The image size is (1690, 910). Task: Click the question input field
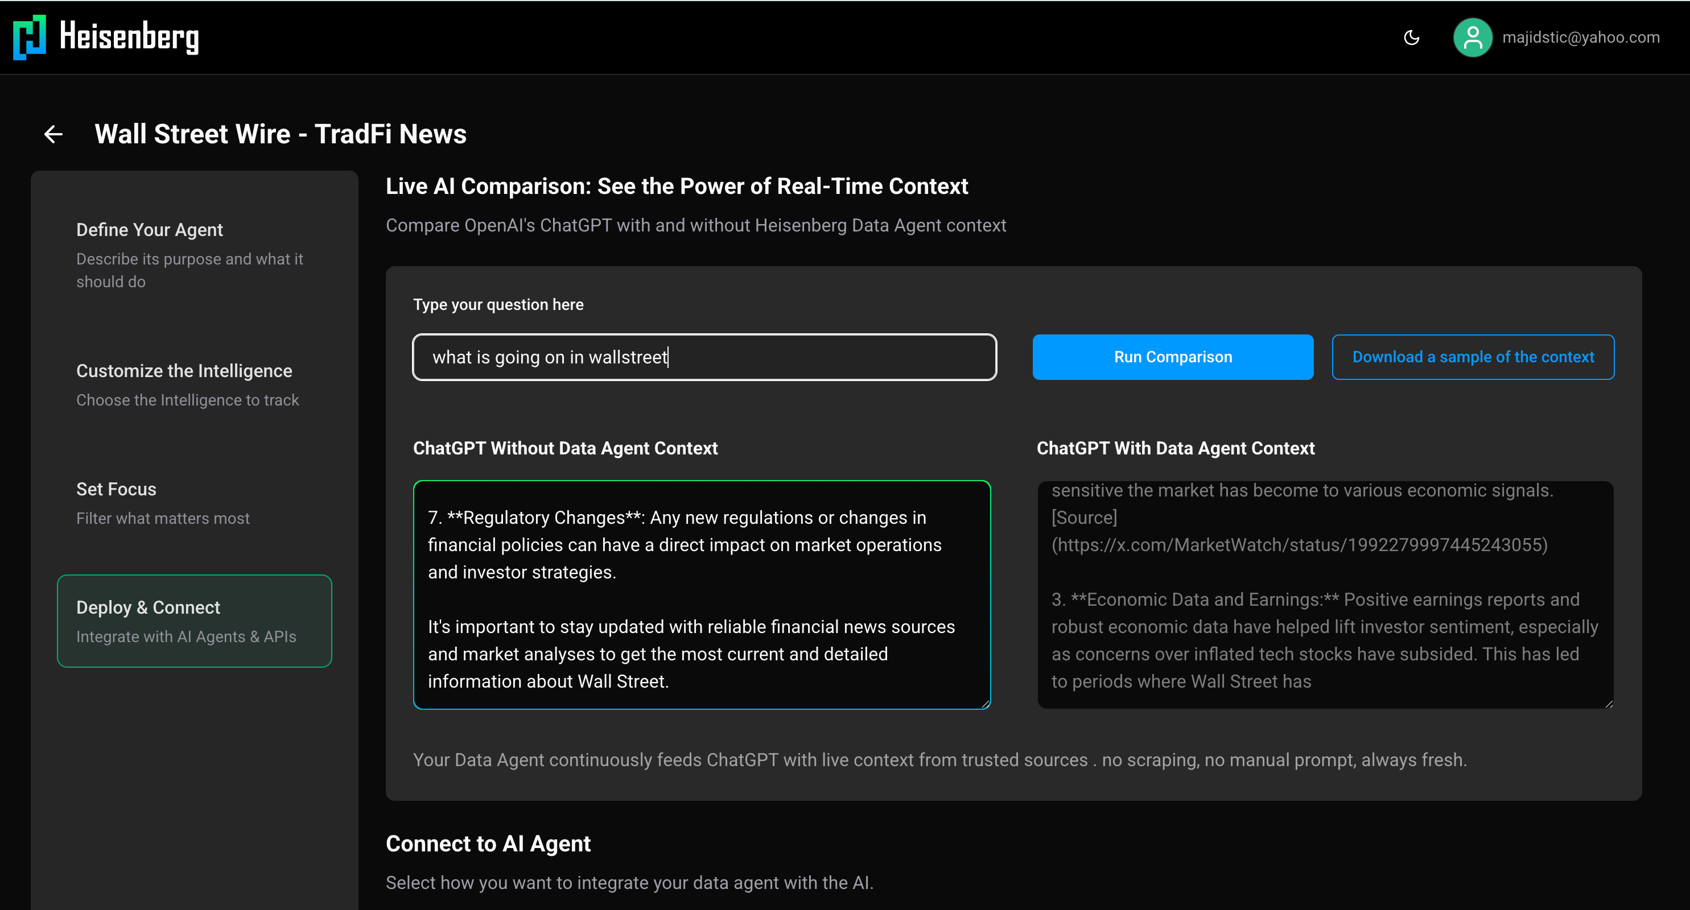pos(704,357)
